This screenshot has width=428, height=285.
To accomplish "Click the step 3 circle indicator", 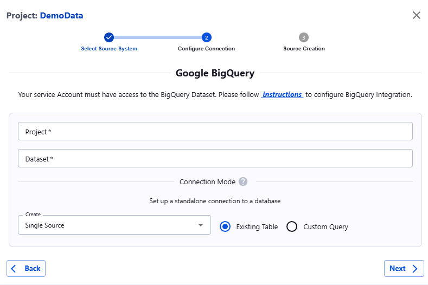I will (304, 37).
